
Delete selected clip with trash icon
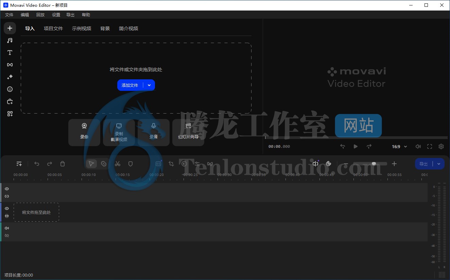(x=63, y=164)
